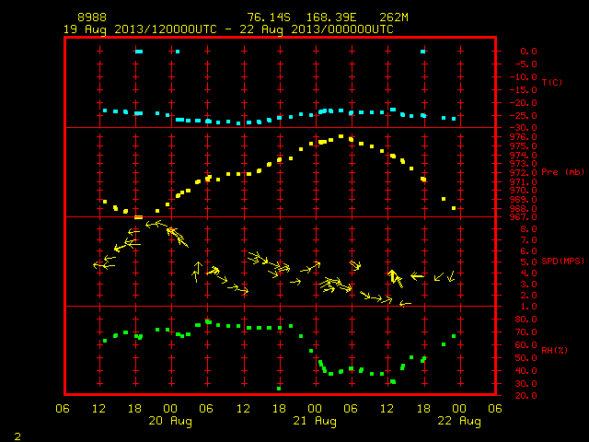Click the T(C) temperature axis label
The width and height of the screenshot is (589, 442).
[552, 82]
